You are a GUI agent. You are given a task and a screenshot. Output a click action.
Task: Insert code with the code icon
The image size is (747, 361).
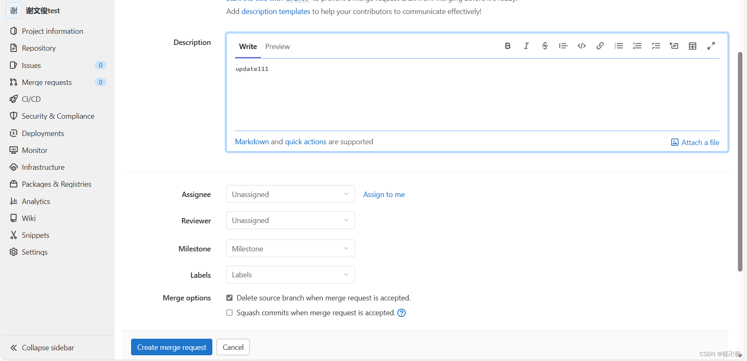[582, 46]
